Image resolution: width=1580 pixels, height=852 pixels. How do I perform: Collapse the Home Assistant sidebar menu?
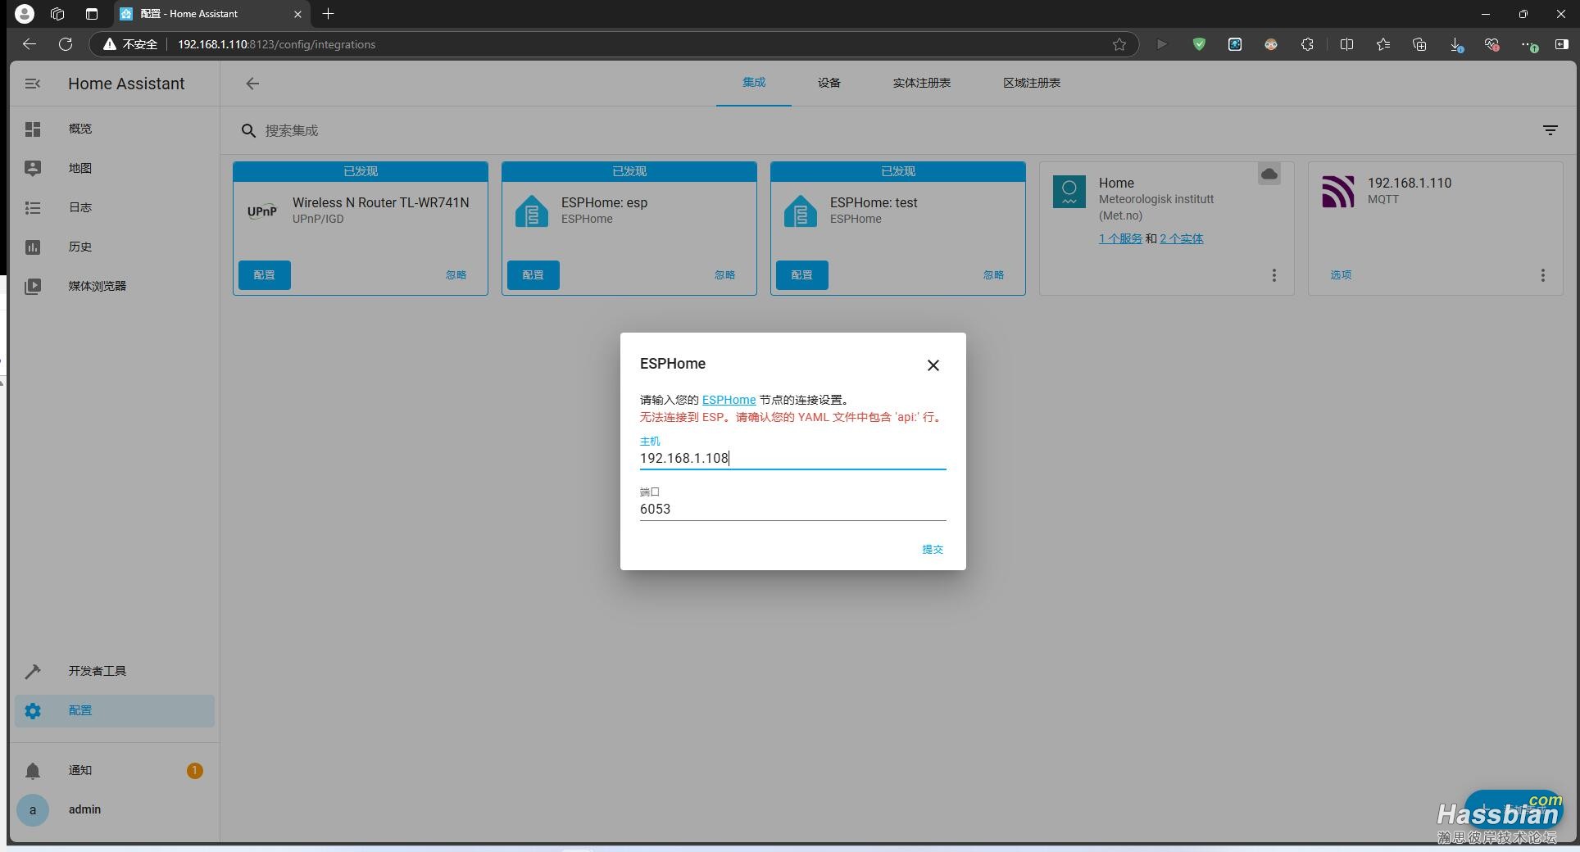(33, 84)
